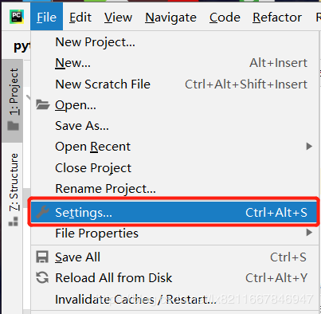Open the Code menu
This screenshot has width=321, height=314.
click(x=225, y=18)
